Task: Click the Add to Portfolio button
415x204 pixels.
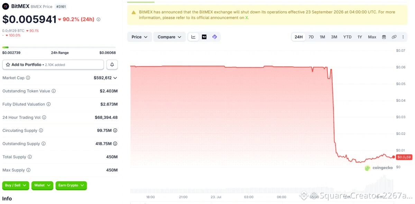Action: click(x=53, y=64)
